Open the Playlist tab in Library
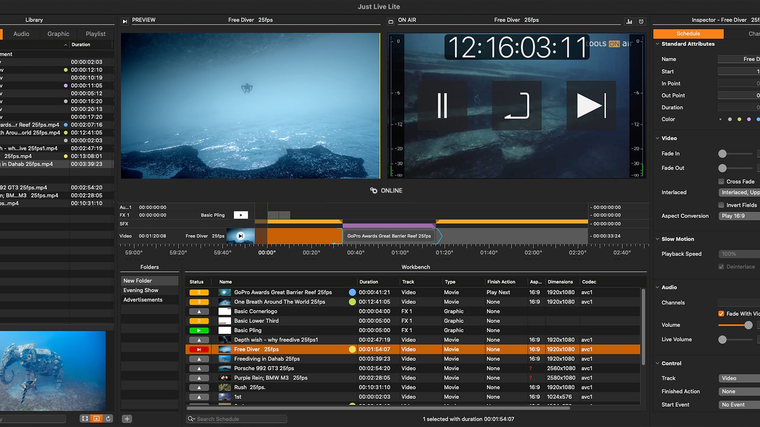Image resolution: width=760 pixels, height=427 pixels. (95, 34)
